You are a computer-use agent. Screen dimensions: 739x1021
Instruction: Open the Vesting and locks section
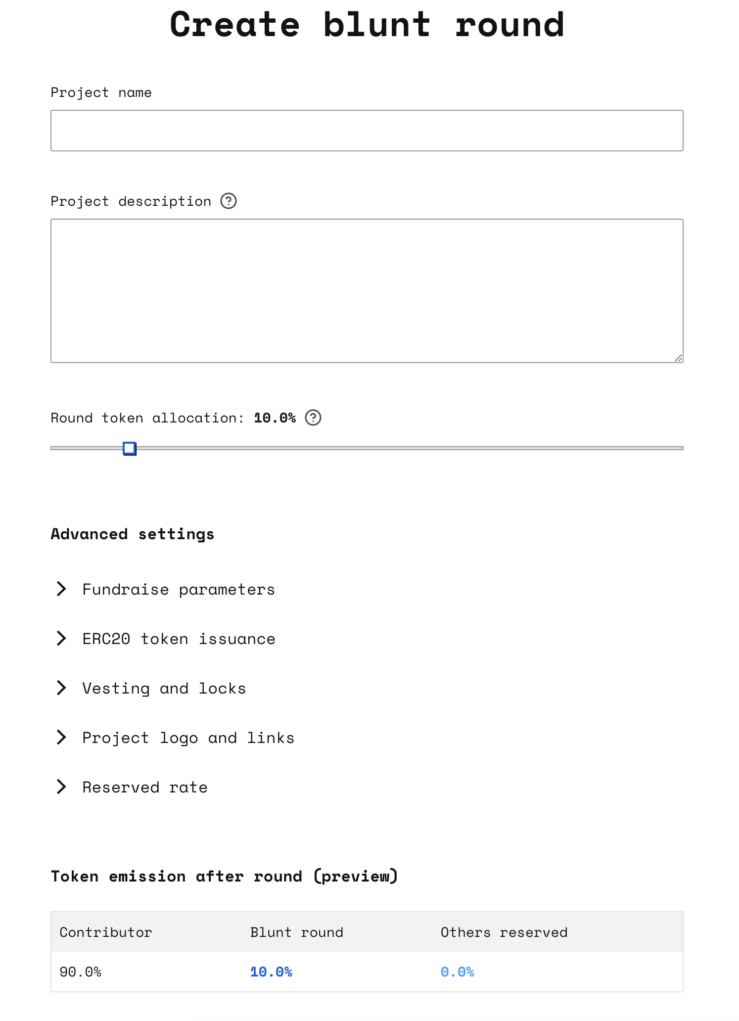pos(164,688)
